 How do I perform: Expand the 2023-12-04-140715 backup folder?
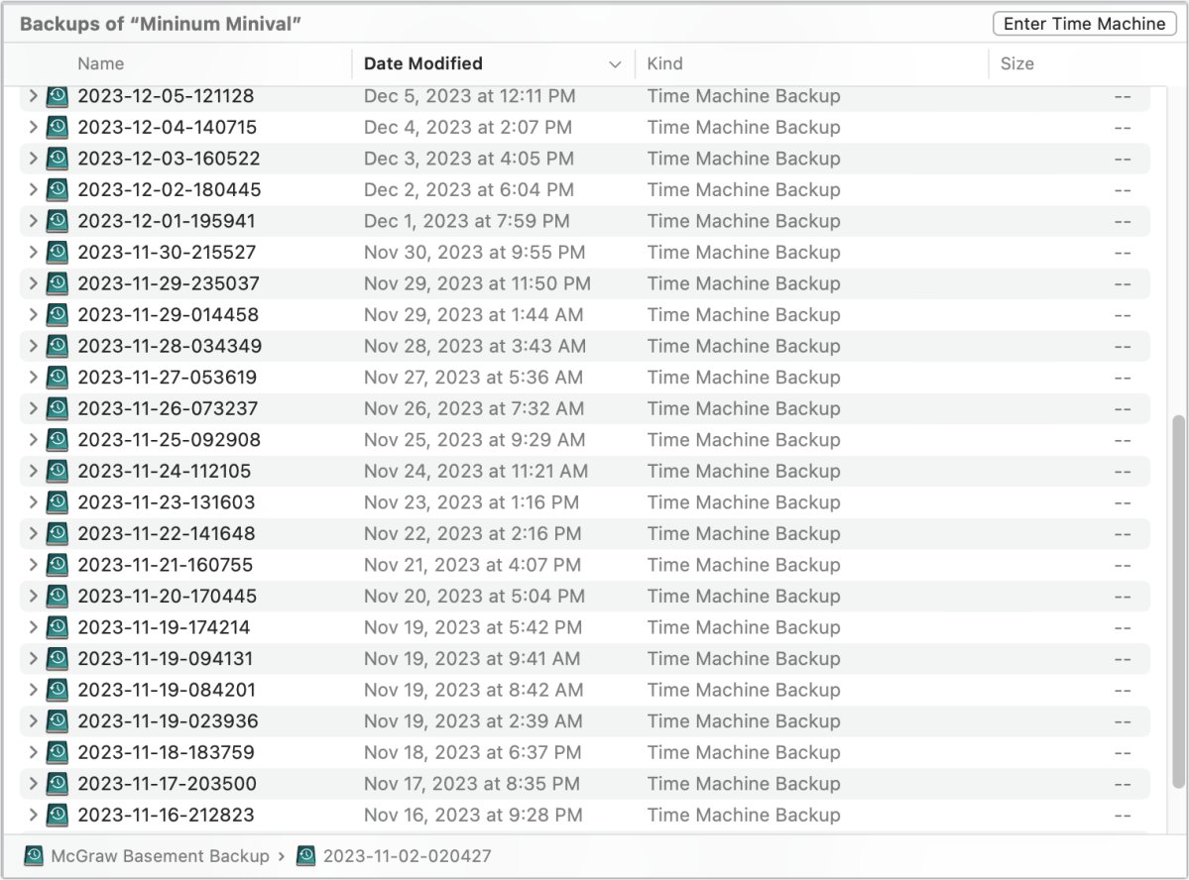tap(33, 128)
